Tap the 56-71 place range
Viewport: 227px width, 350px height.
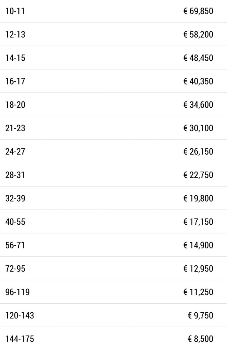pyautogui.click(x=15, y=245)
